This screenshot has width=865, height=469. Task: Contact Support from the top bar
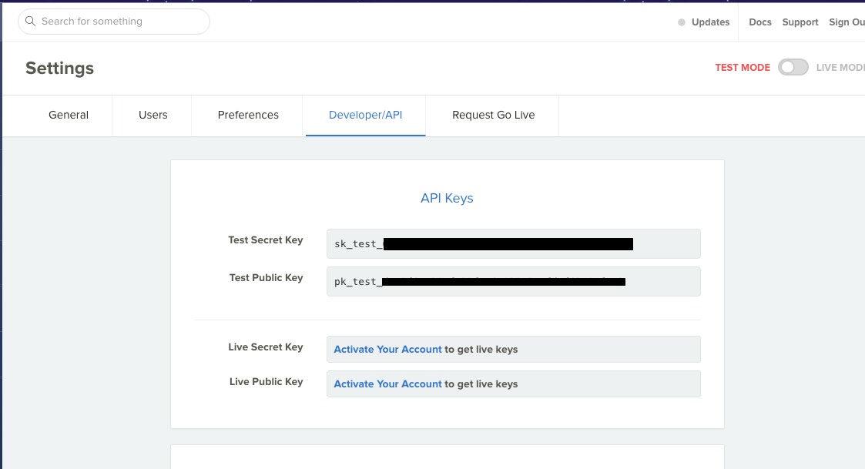(x=800, y=22)
